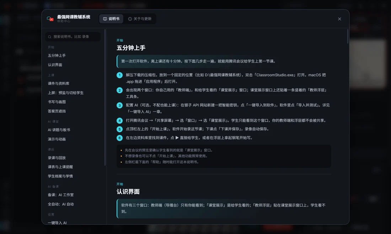The width and height of the screenshot is (391, 234).
Task: Click the 上课 category label in sidebar
Action: point(51,75)
